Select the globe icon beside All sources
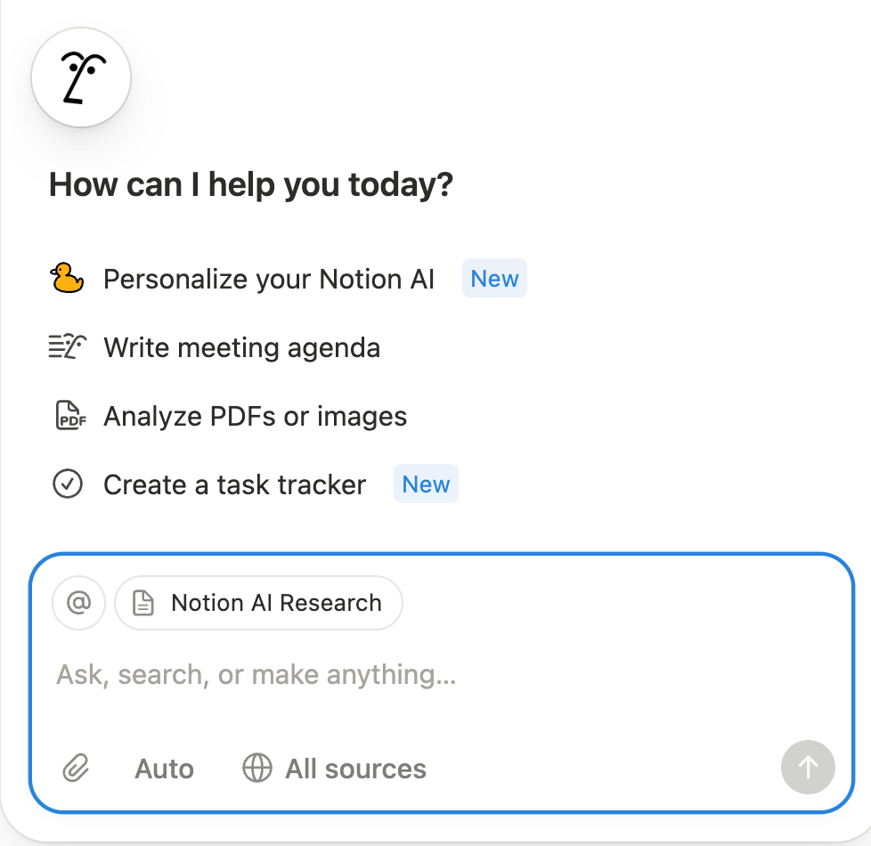Viewport: 871px width, 846px height. 256,768
